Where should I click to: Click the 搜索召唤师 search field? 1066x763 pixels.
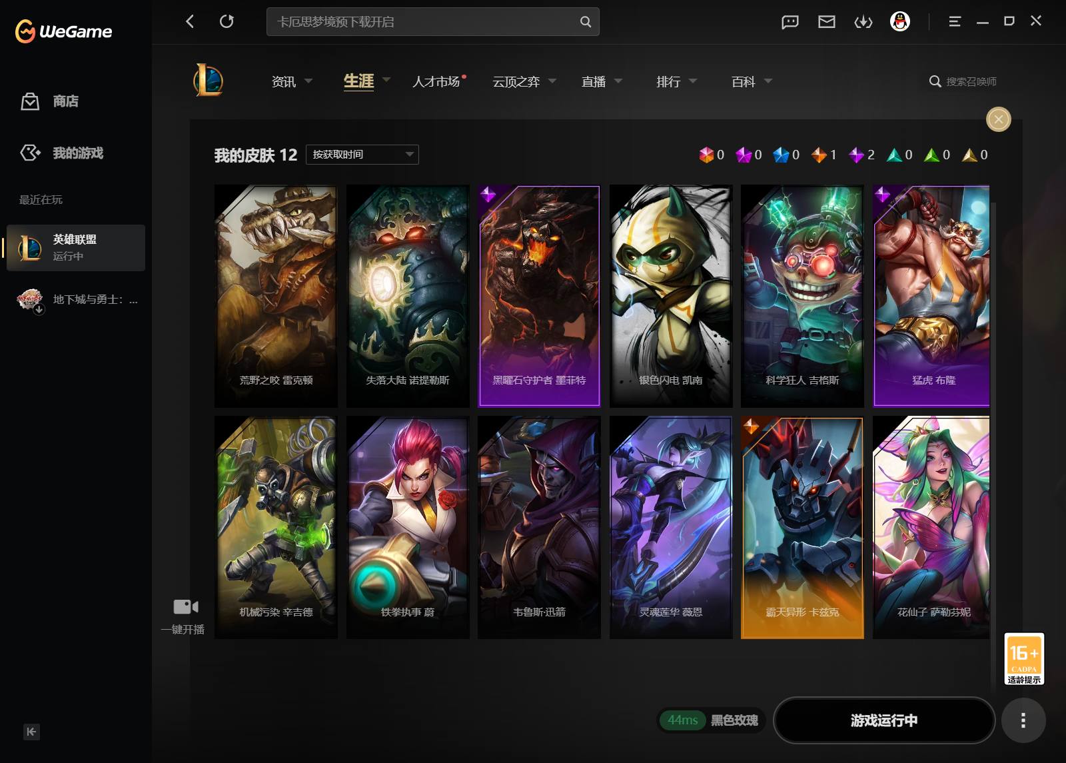click(x=971, y=81)
